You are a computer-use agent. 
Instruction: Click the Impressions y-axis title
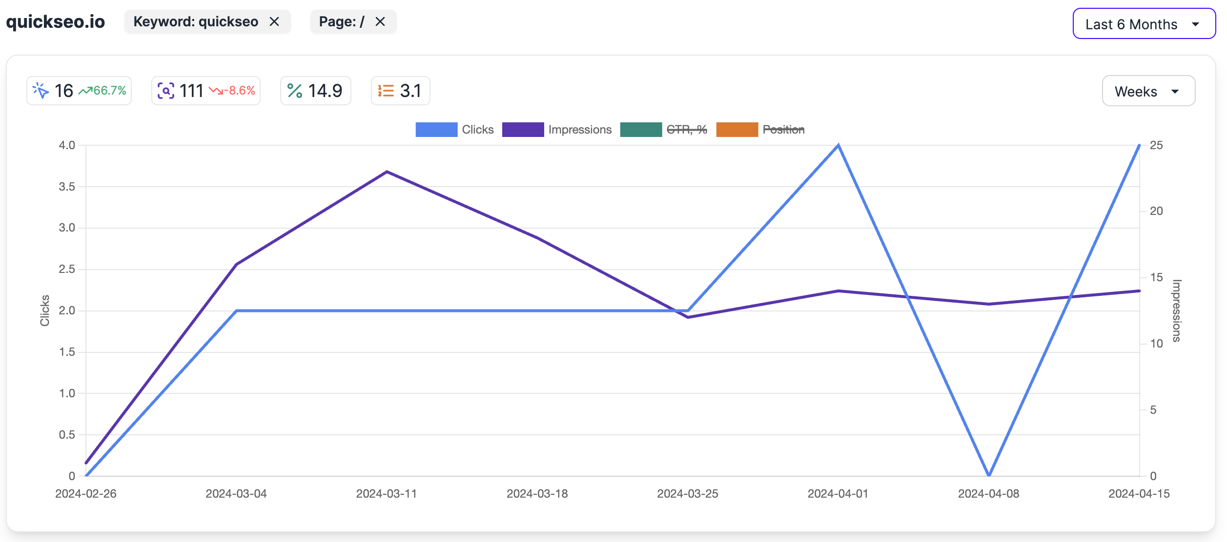[1177, 310]
